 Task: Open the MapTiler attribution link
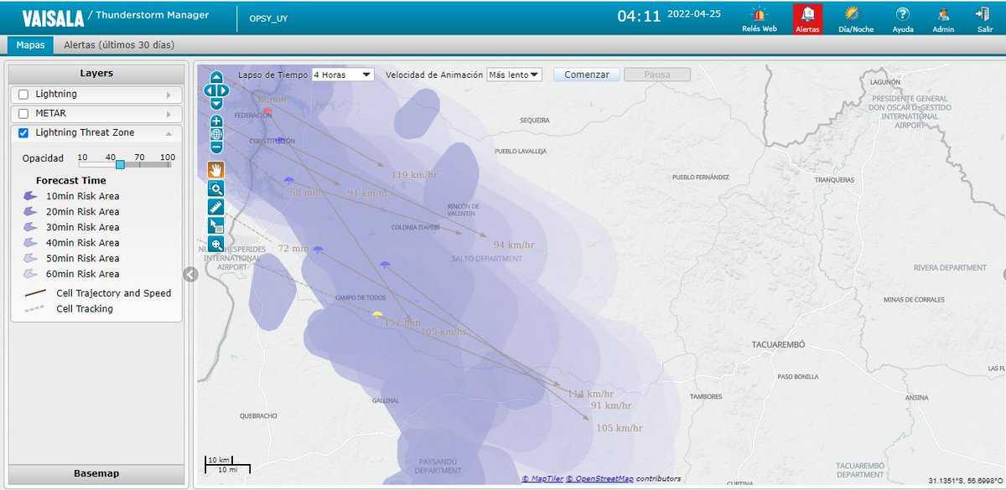[x=542, y=479]
